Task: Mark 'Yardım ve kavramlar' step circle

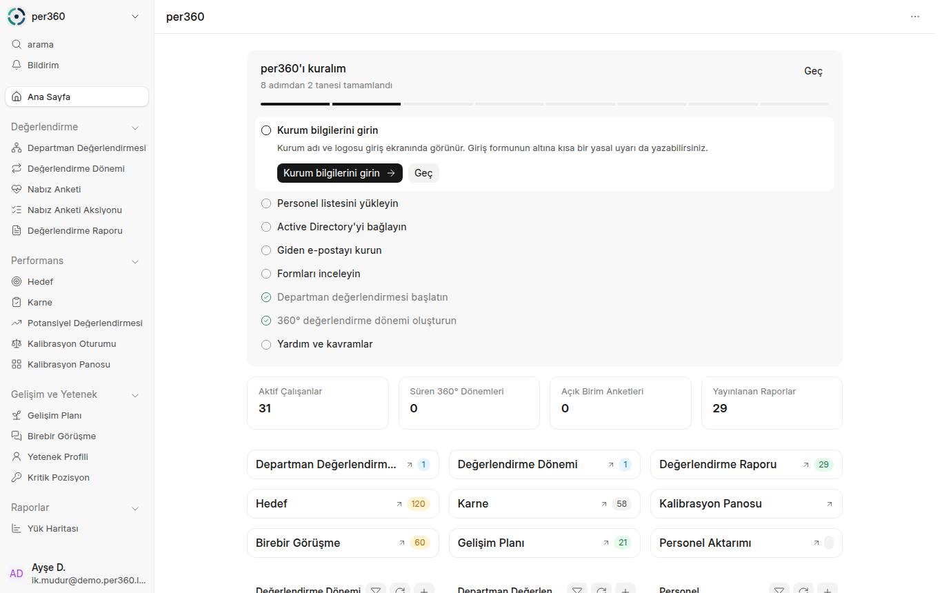Action: tap(266, 344)
